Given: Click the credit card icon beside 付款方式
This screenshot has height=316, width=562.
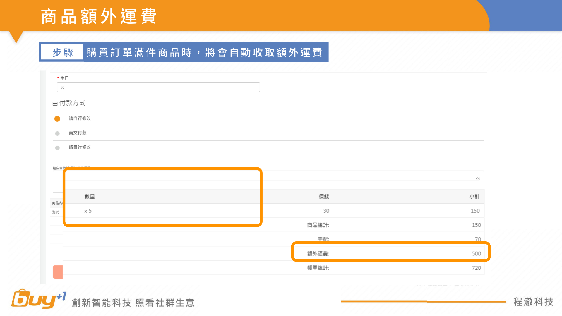Looking at the screenshot, I should pos(55,104).
